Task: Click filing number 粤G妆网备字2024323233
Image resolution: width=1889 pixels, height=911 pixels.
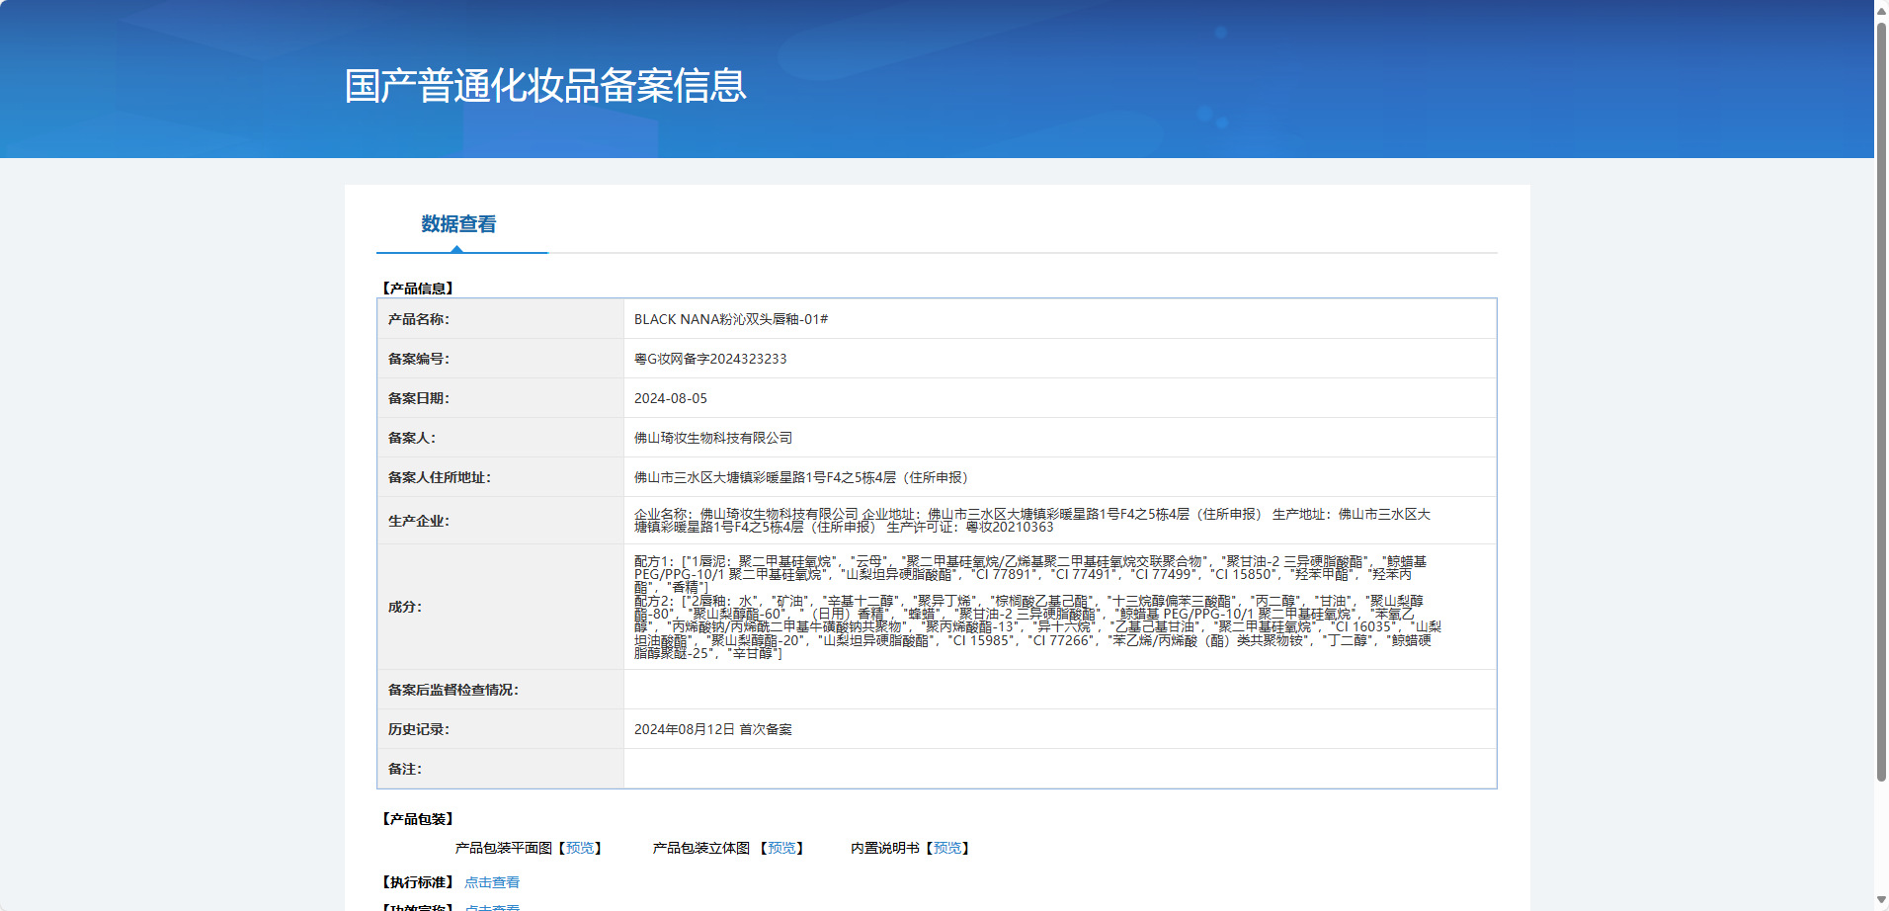Action: (710, 359)
